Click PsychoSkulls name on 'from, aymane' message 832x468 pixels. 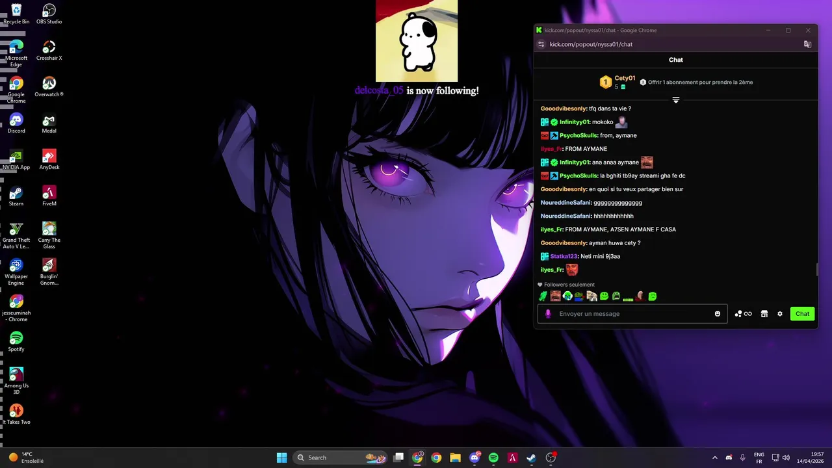pyautogui.click(x=578, y=135)
